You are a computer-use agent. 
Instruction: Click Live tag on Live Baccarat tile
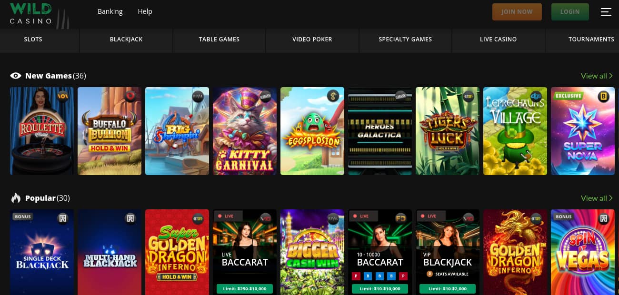click(229, 216)
